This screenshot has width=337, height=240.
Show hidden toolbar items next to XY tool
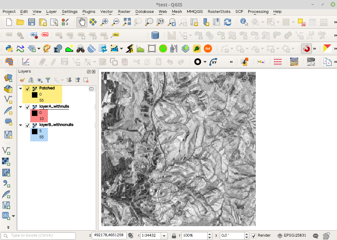tap(231, 62)
